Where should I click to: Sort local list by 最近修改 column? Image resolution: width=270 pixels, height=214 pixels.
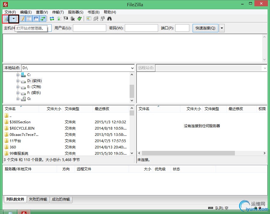pyautogui.click(x=111, y=109)
